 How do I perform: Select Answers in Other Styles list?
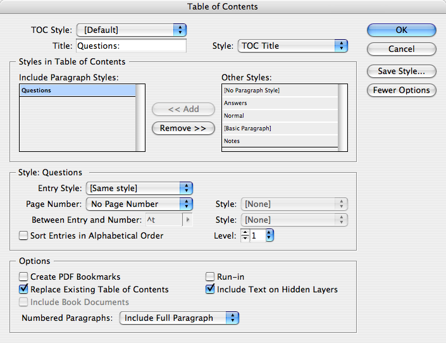coord(235,103)
